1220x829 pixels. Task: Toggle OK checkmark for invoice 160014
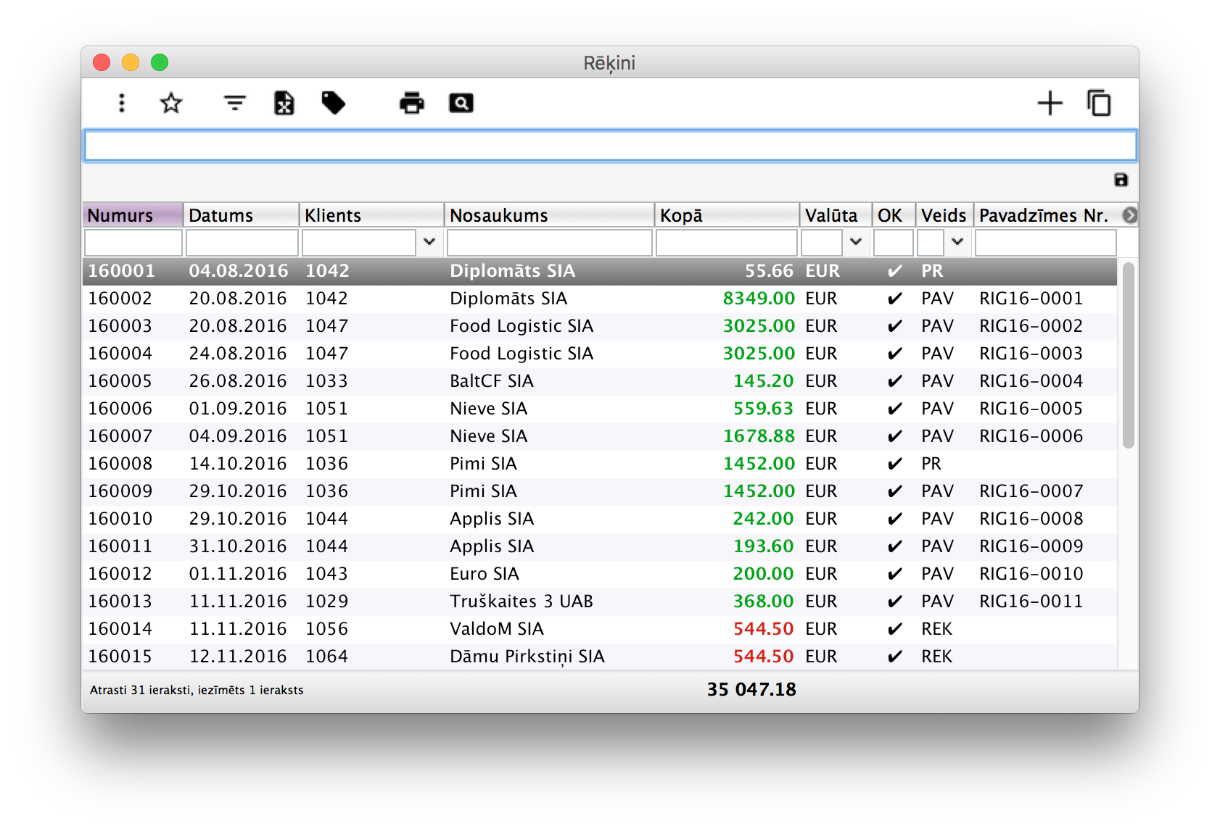pyautogui.click(x=895, y=629)
